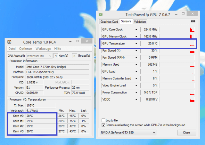205x145 pixels.
Task: Click the Kern(e) count field showing 4
Action: pyautogui.click(x=56, y=56)
